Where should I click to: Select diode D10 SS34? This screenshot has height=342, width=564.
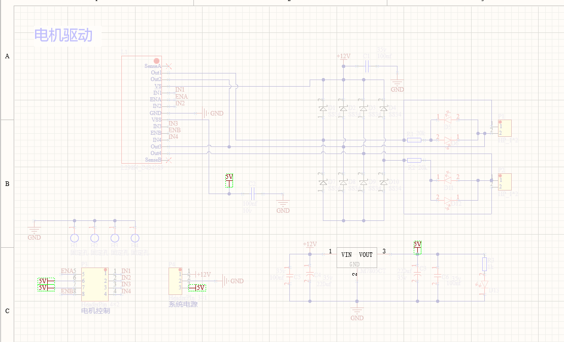[384, 182]
